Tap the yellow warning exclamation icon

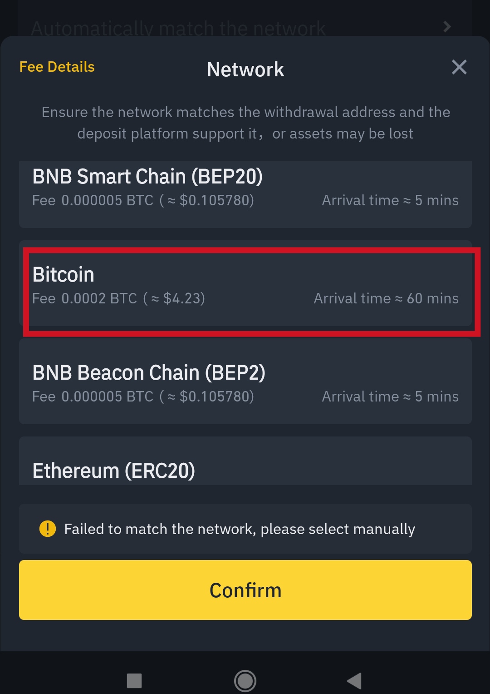tap(48, 529)
